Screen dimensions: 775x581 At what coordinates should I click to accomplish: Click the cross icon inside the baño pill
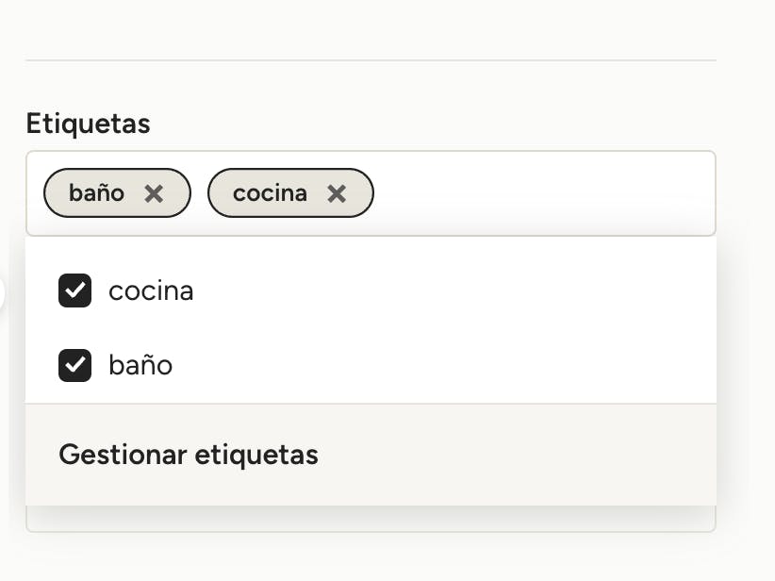coord(154,193)
